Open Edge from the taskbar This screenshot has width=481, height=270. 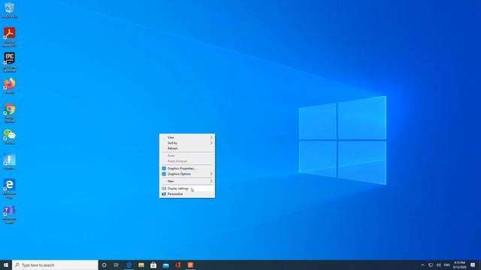coord(129,265)
